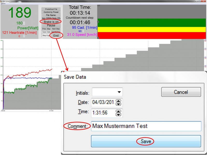End the test session
The height and width of the screenshot is (155, 207).
[x=56, y=36]
